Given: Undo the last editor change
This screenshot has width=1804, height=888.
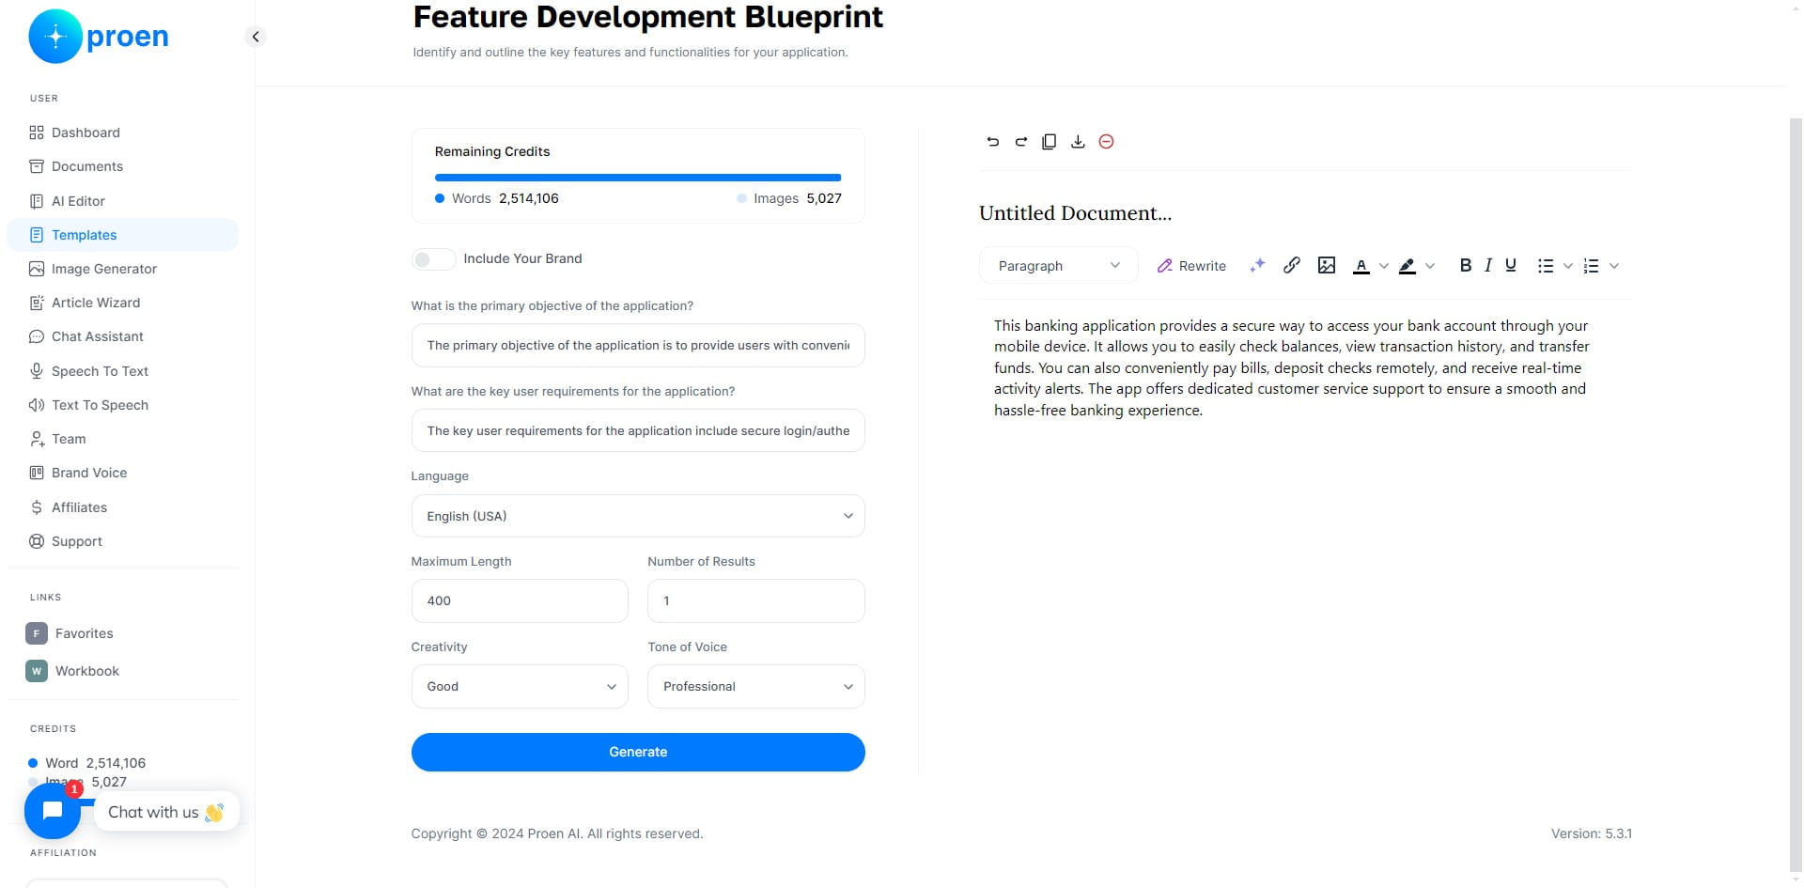Looking at the screenshot, I should pyautogui.click(x=992, y=142).
